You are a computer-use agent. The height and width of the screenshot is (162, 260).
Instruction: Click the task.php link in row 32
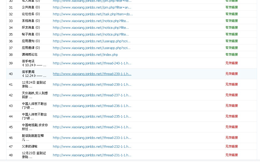click(x=93, y=14)
